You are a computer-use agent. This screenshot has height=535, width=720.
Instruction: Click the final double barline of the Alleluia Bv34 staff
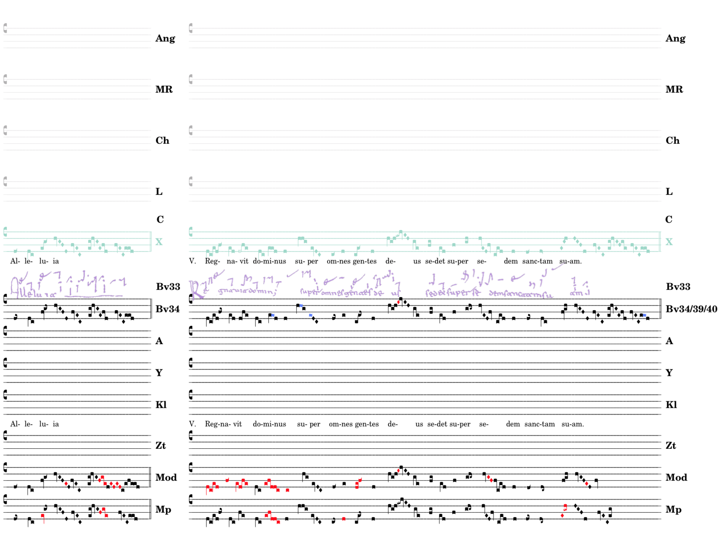151,309
